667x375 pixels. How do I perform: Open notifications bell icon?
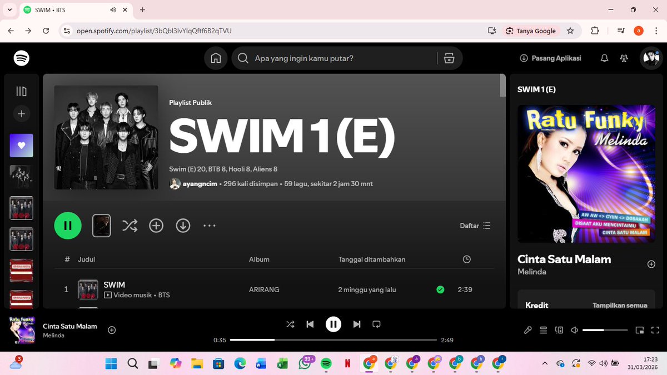[x=605, y=58]
